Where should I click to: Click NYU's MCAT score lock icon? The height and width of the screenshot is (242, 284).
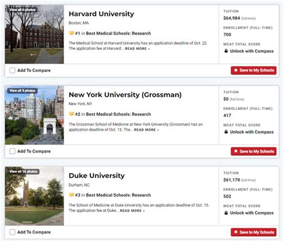pos(226,132)
